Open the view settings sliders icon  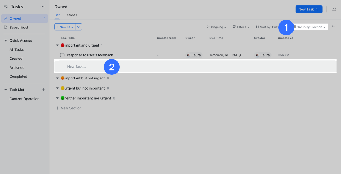point(333,27)
